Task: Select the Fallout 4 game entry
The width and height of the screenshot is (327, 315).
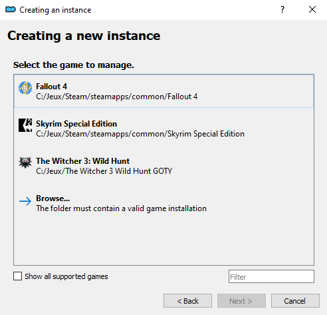Action: click(x=163, y=91)
